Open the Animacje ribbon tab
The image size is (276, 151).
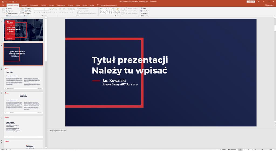click(52, 5)
